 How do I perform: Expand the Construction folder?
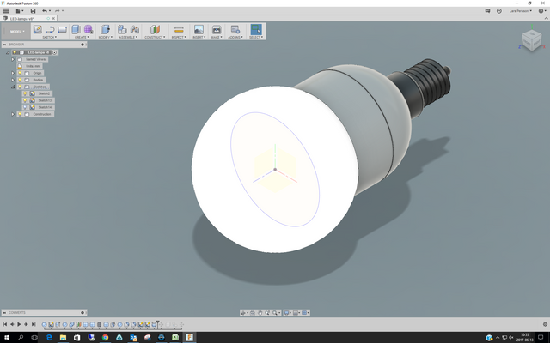click(x=13, y=114)
